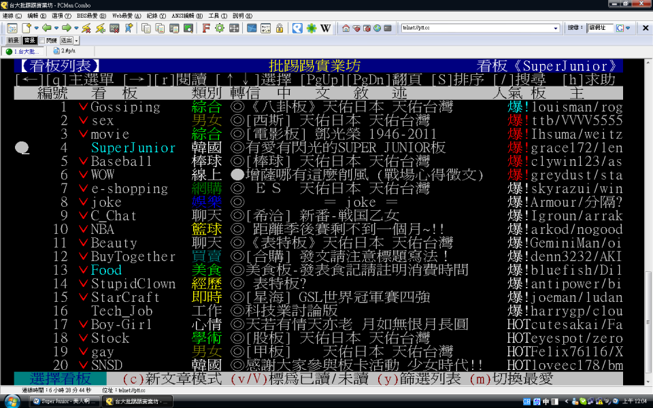Open the site list icon in toolbar
The image size is (653, 408).
12,29
